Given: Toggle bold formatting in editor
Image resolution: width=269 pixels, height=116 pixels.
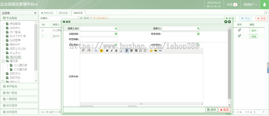Looking at the screenshot, I should click(107, 51).
